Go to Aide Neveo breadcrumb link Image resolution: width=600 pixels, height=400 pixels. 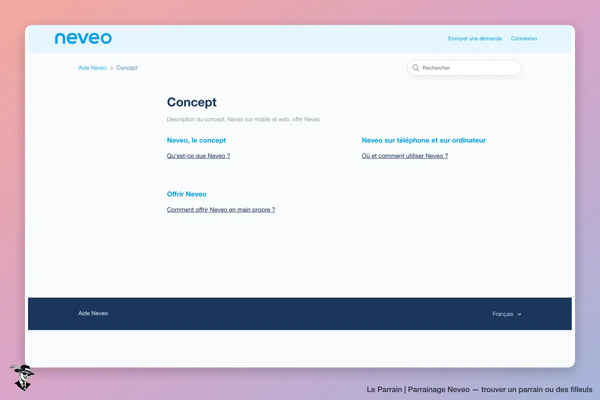point(92,68)
